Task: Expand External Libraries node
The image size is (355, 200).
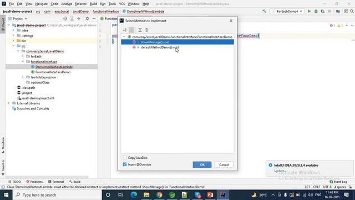Action: click(x=9, y=103)
